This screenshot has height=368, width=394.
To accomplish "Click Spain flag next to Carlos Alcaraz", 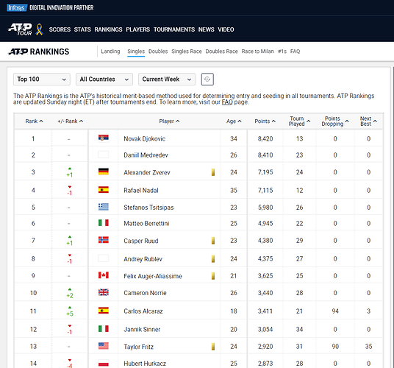I will click(104, 311).
